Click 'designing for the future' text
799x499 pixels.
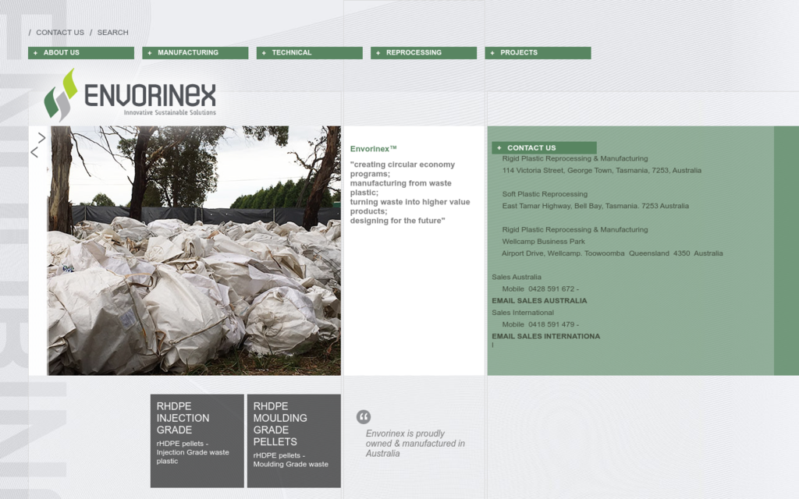(x=397, y=221)
